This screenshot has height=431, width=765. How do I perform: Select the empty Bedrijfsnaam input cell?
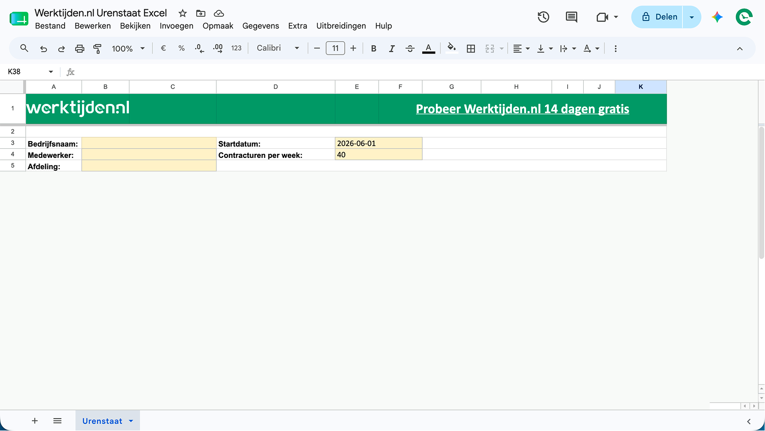coord(149,143)
